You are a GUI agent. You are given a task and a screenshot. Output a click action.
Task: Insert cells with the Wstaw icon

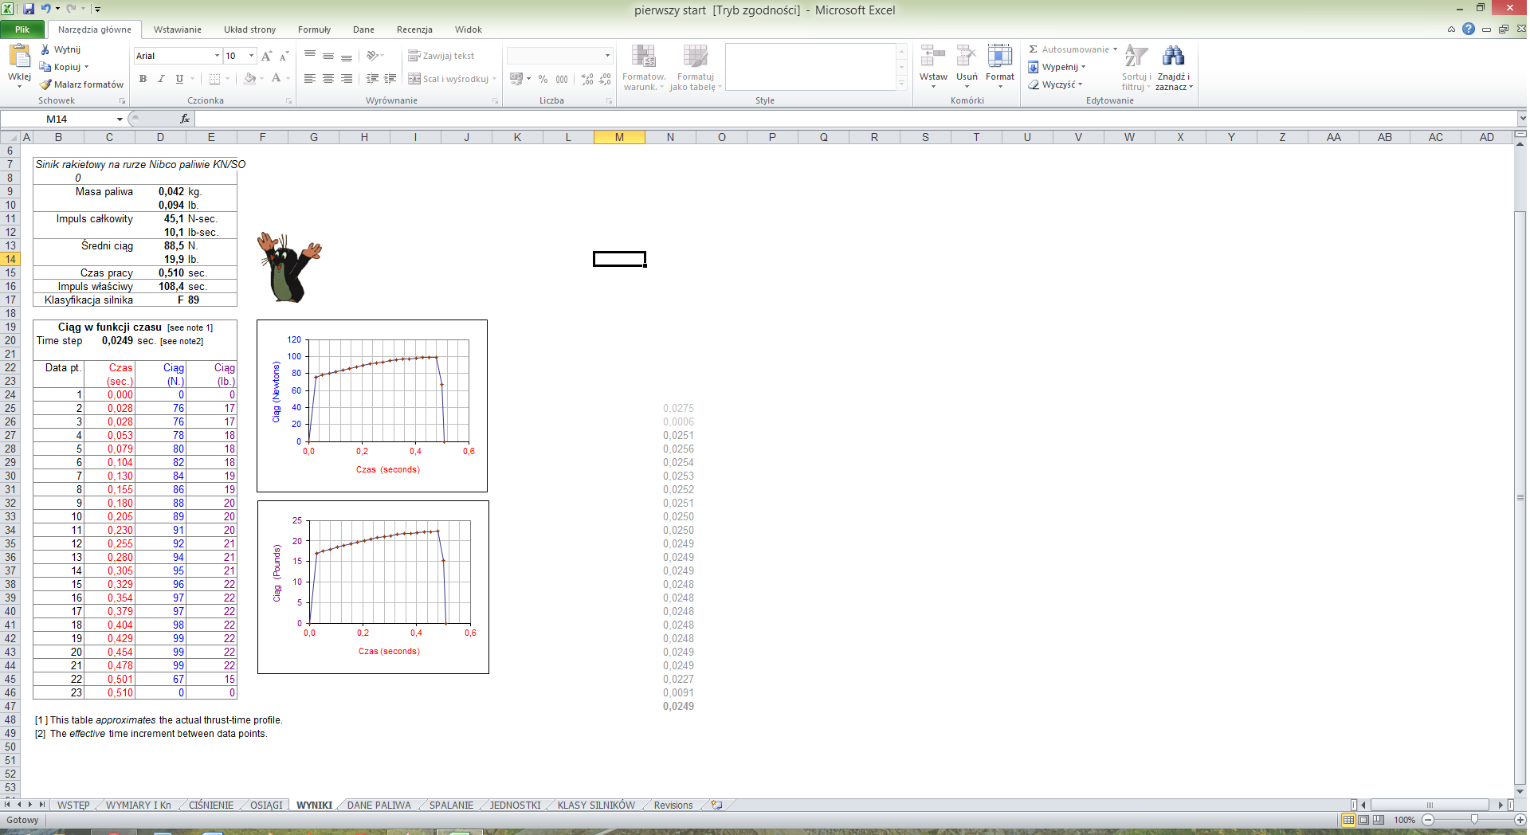point(932,57)
